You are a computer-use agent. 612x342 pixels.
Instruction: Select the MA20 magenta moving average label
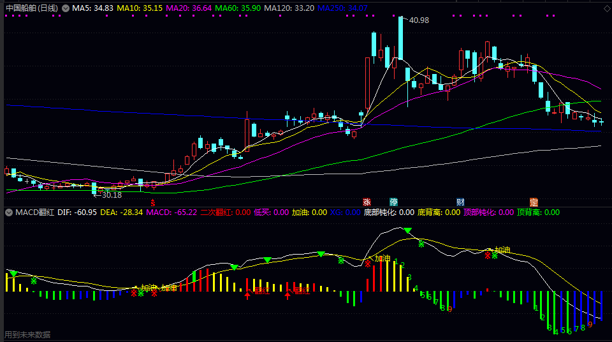[189, 8]
